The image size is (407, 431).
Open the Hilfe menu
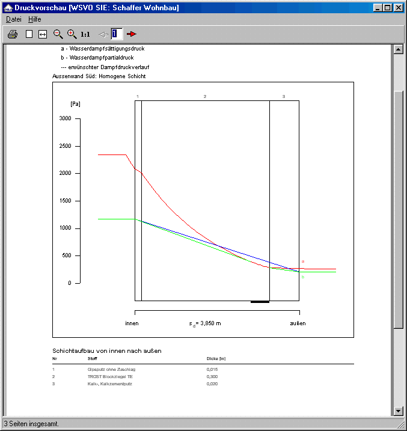(35, 19)
